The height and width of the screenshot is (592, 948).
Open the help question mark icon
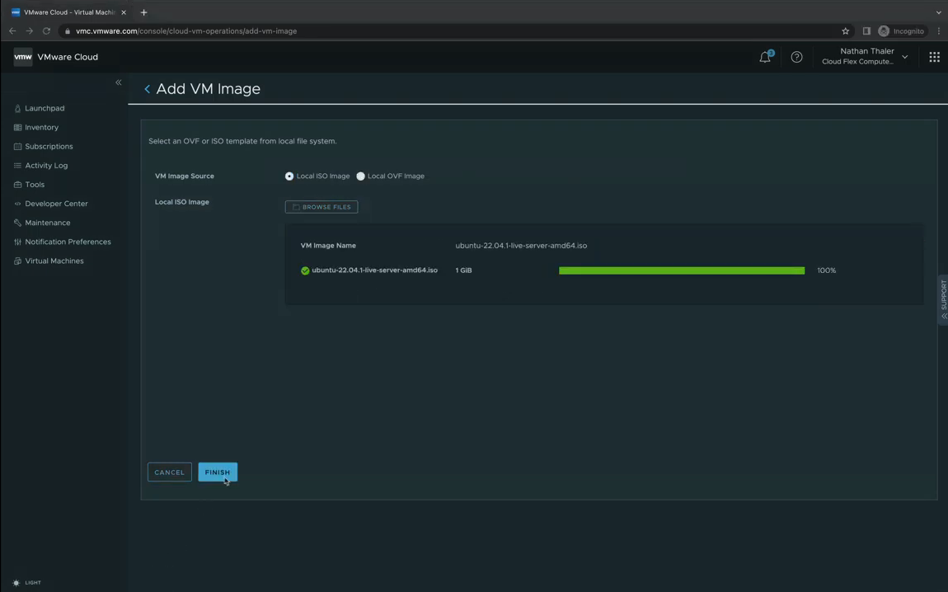[x=797, y=57]
